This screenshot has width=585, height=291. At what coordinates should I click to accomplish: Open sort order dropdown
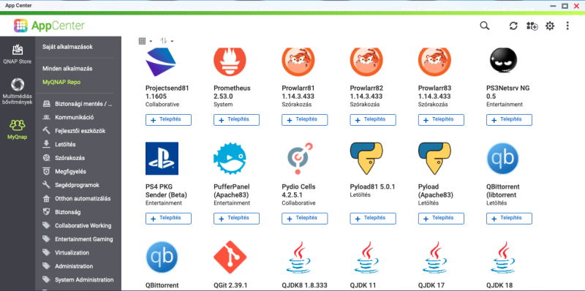pos(167,41)
